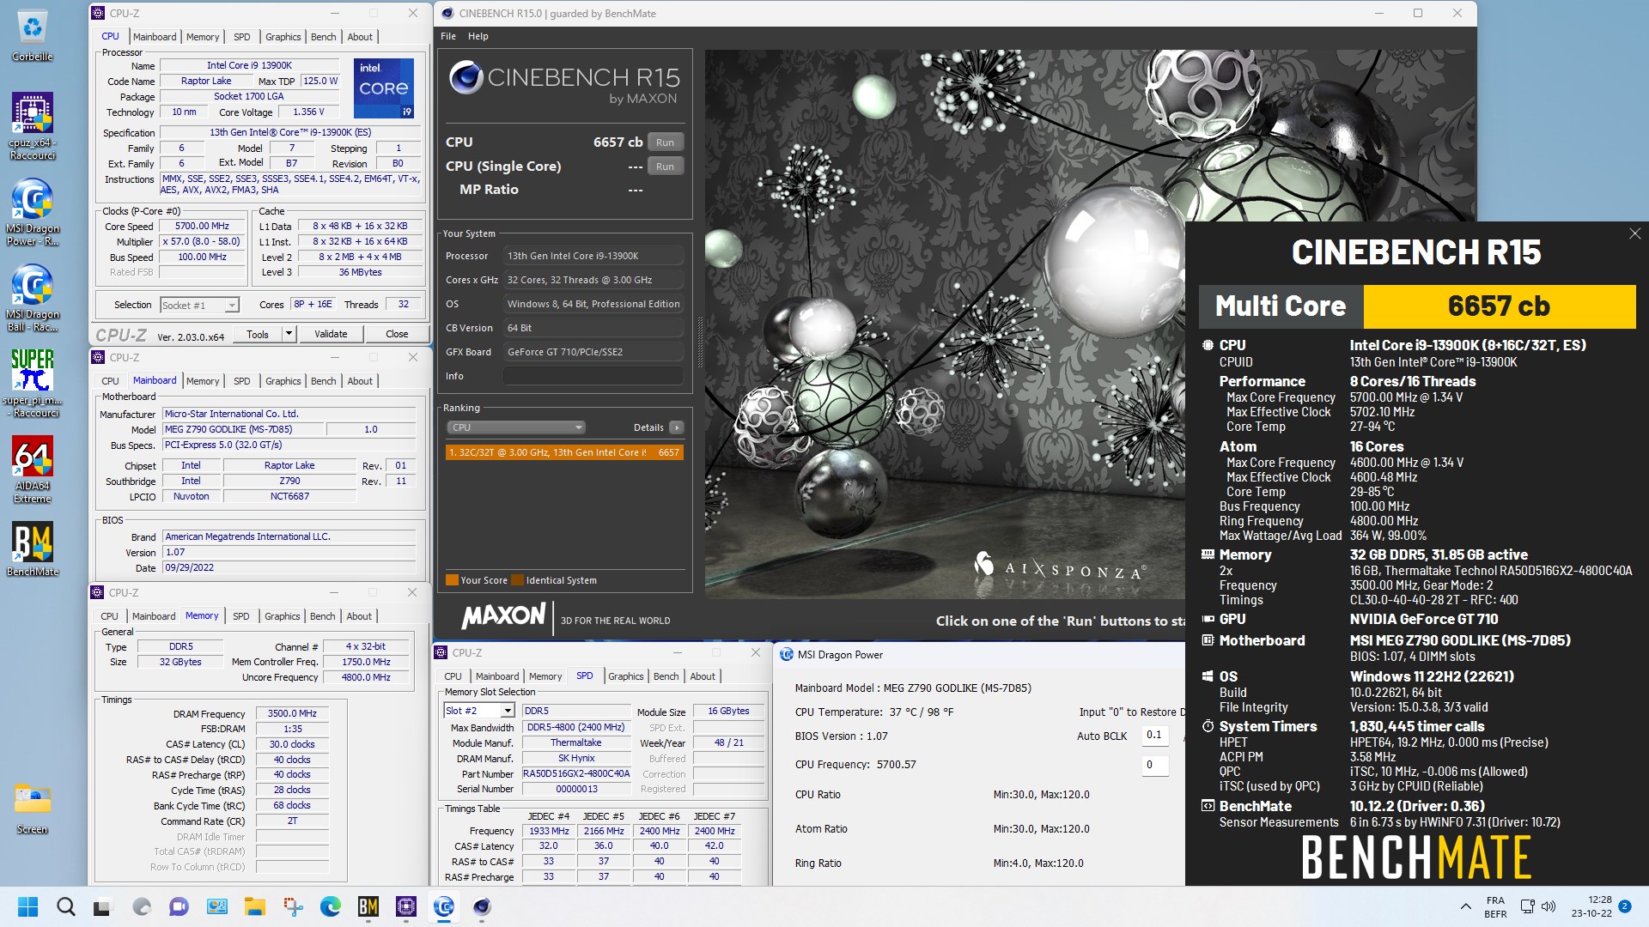This screenshot has width=1649, height=927.
Task: Show hidden system tray icons chevron
Action: tap(1465, 906)
